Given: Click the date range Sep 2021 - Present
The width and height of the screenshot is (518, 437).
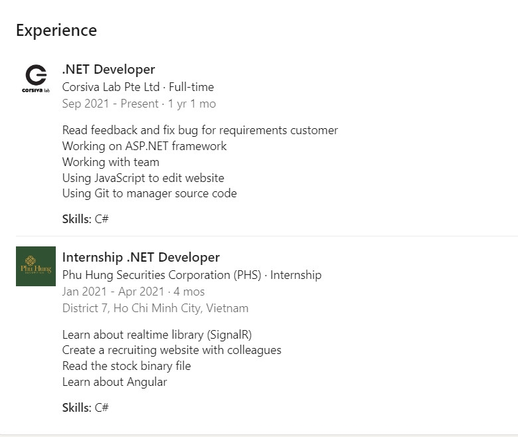Looking at the screenshot, I should tap(110, 104).
